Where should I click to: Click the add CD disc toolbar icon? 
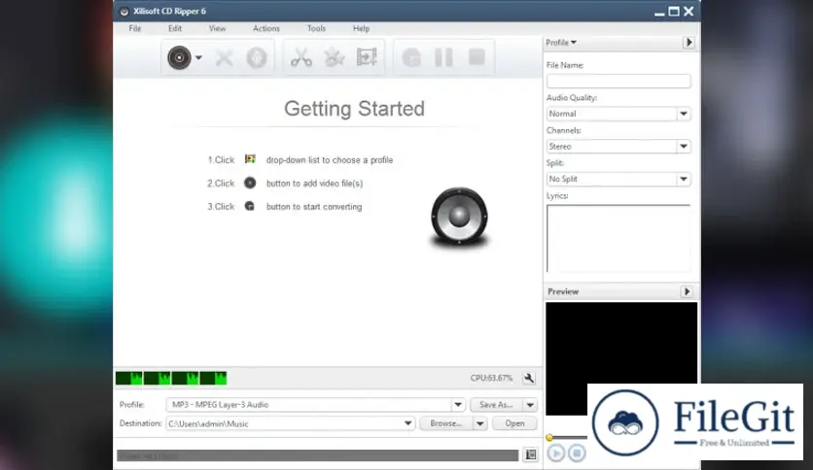tap(179, 57)
